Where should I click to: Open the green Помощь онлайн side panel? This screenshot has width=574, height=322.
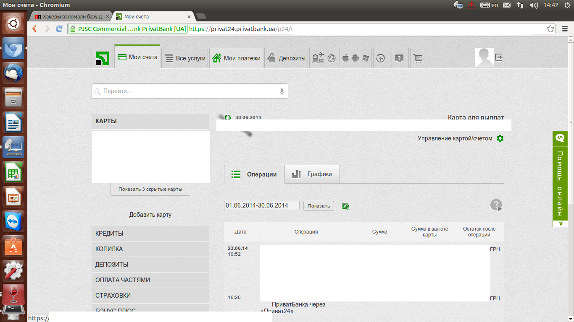tap(560, 179)
